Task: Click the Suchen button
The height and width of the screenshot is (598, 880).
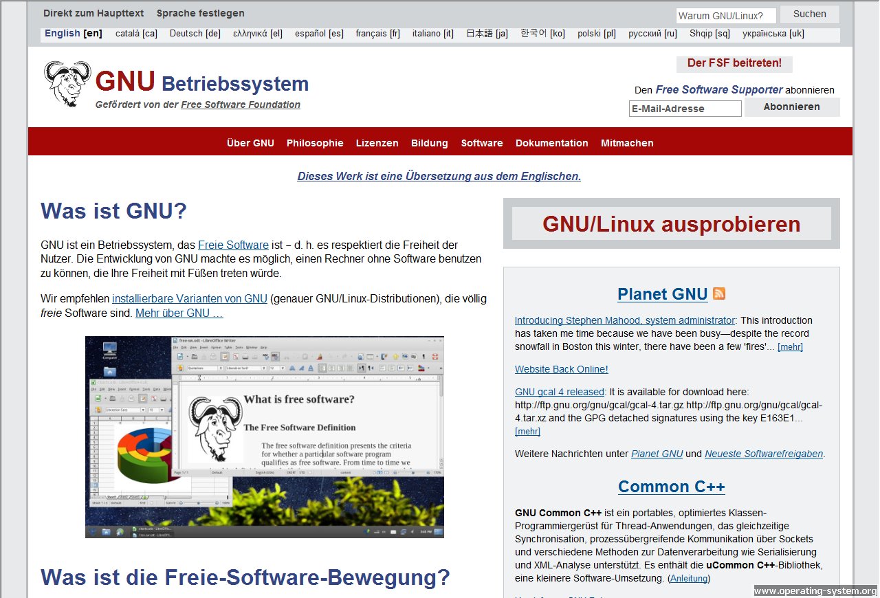Action: tap(809, 14)
